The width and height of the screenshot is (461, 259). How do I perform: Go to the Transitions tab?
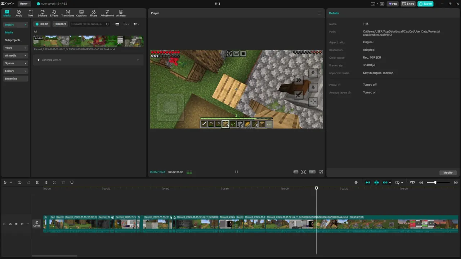(x=68, y=13)
